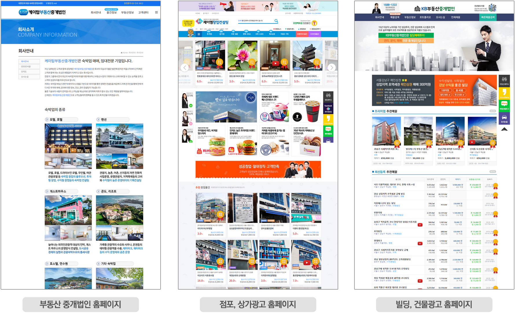Click the 오시는길 car icon on KB site
The width and height of the screenshot is (515, 322).
504,118
